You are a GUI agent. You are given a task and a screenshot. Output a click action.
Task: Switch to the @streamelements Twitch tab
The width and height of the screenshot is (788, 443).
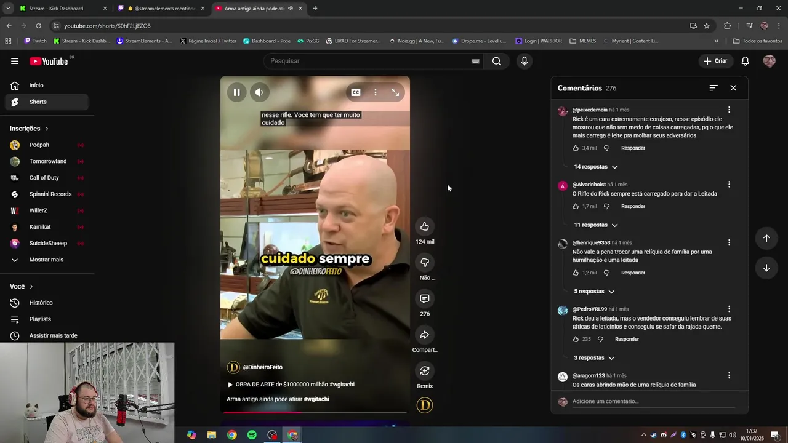(x=163, y=9)
